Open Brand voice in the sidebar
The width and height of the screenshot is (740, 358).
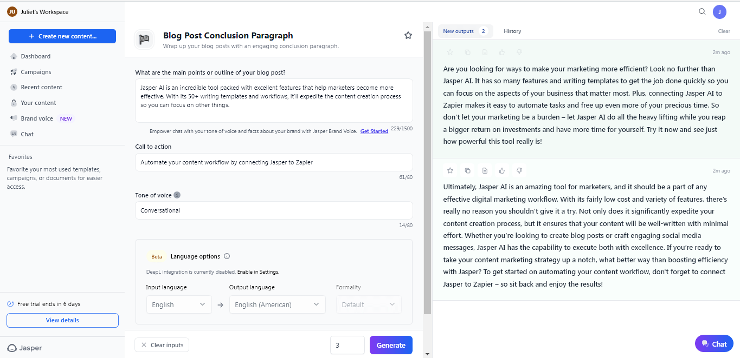click(37, 118)
